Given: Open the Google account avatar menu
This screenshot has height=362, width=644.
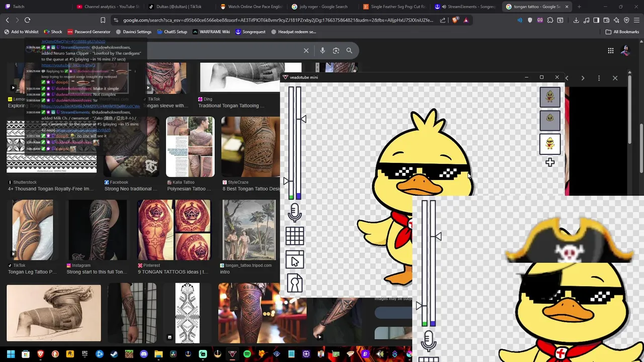Looking at the screenshot, I should [x=625, y=50].
